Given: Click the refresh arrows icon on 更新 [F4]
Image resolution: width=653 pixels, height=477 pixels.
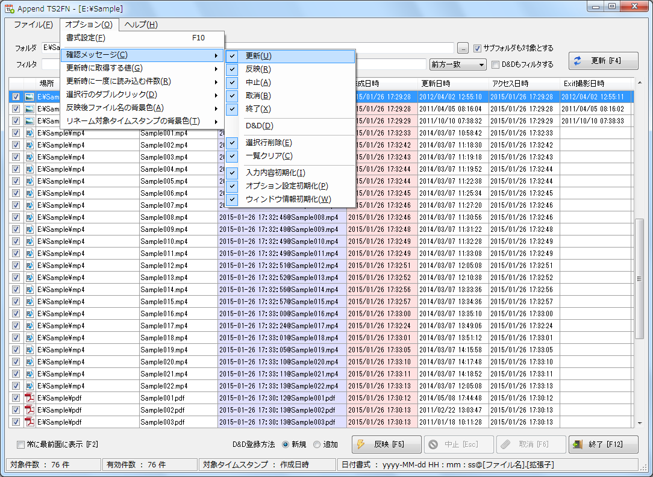Looking at the screenshot, I should (578, 61).
